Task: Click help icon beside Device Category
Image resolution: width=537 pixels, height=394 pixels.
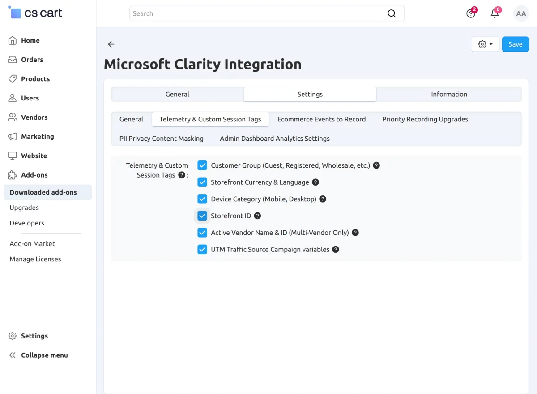Action: 323,199
